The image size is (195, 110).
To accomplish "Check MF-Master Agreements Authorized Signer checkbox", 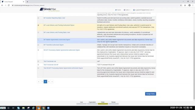I will pos(38,40).
